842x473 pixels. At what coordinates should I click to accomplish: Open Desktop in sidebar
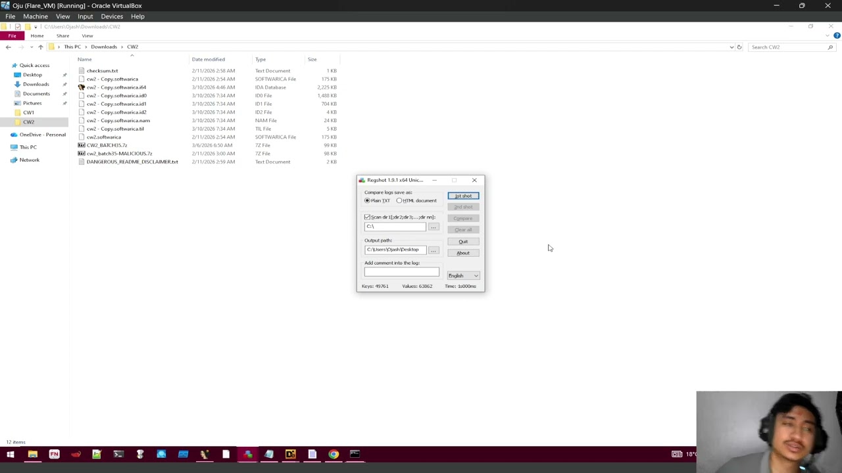32,75
